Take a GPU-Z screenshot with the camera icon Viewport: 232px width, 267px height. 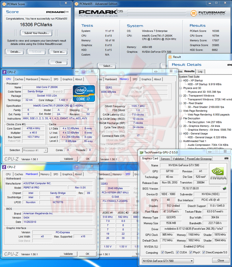pyautogui.click(x=227, y=158)
